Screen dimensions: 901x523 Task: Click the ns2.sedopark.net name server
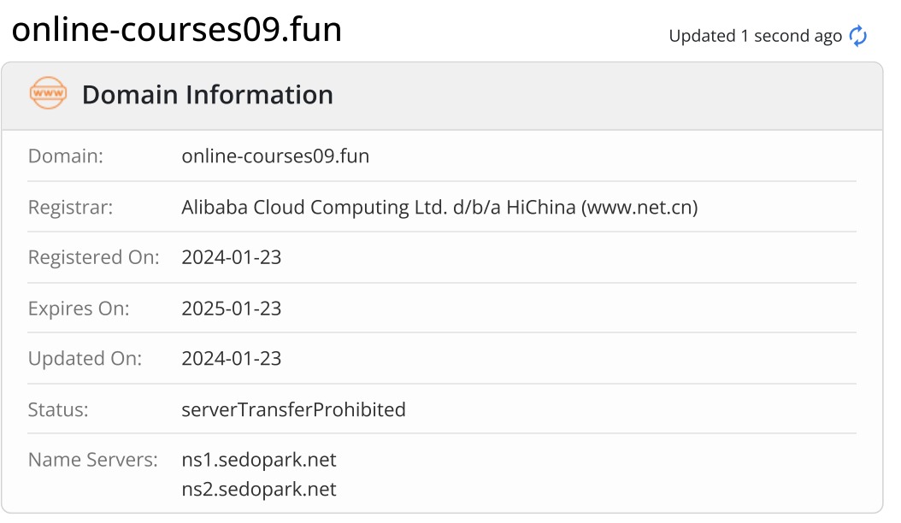coord(258,489)
